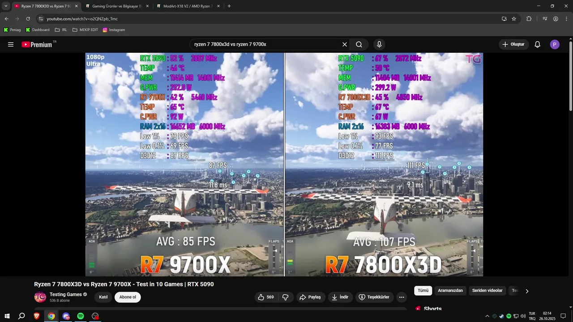Open the YouTube guide hamburger menu
Screen dimensions: 573x322
pyautogui.click(x=11, y=44)
